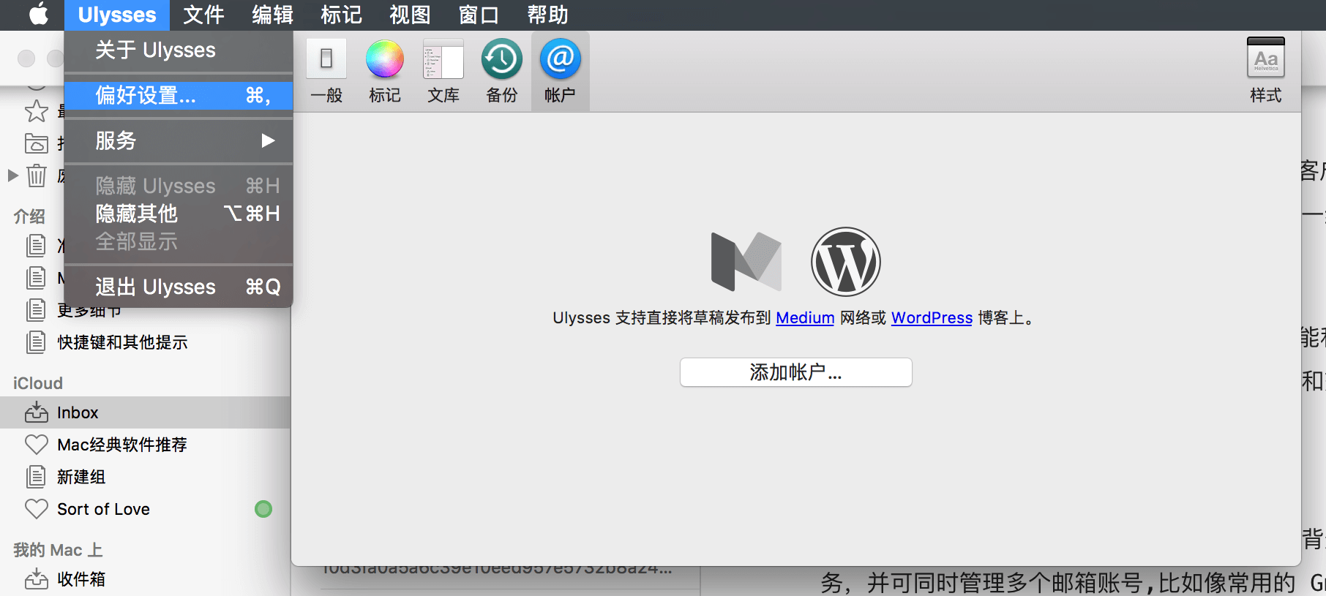Select the Inbox row under iCloud
The image size is (1326, 596).
pos(146,412)
